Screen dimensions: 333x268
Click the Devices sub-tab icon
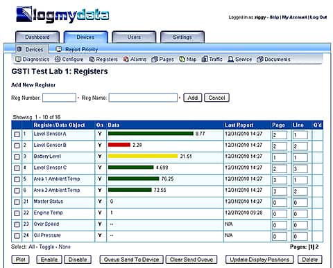coord(19,49)
